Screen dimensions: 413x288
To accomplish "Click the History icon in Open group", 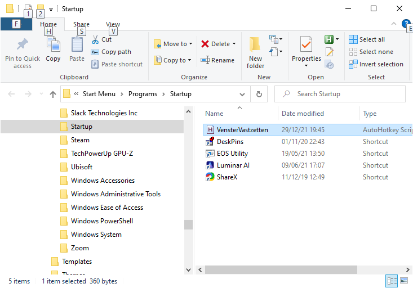I will 329,64.
